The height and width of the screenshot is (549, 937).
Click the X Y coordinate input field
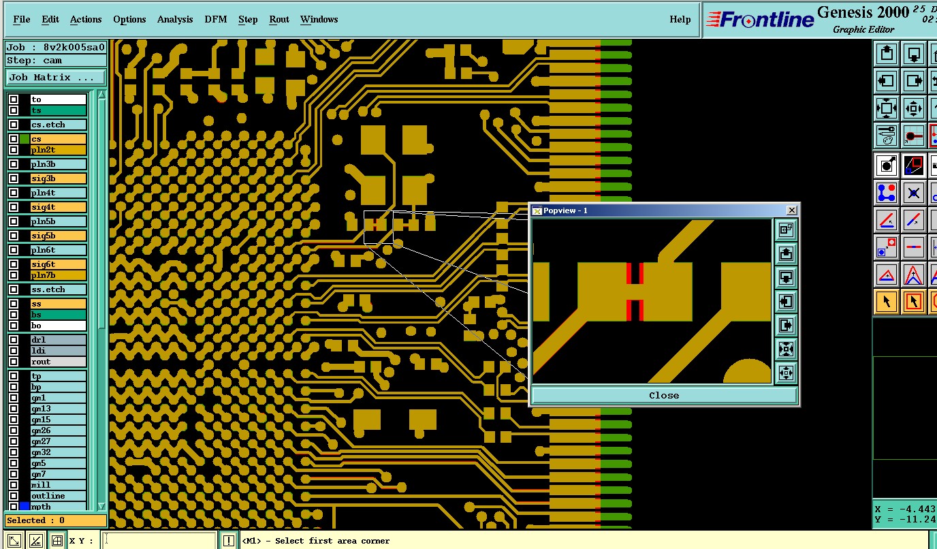159,541
